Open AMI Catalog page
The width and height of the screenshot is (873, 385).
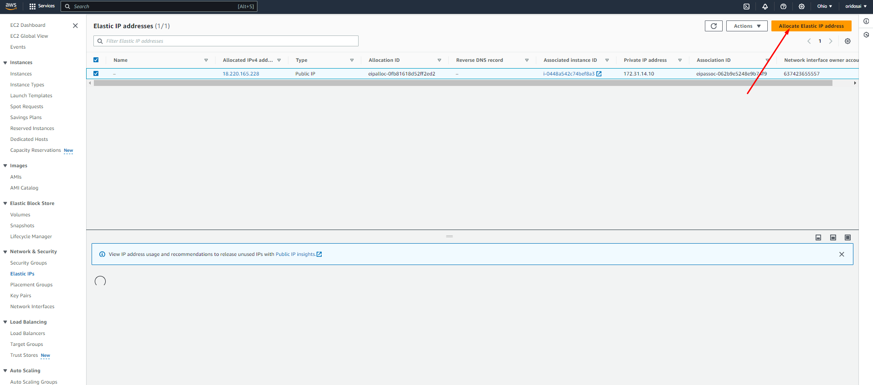pyautogui.click(x=24, y=188)
